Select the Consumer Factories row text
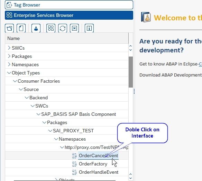The height and width of the screenshot is (181, 202). pyautogui.click(x=39, y=81)
